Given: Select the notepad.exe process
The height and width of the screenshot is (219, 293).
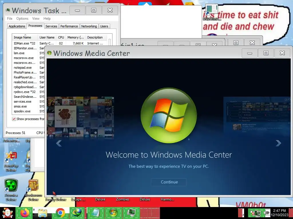Looking at the screenshot, I should [x=28, y=67].
